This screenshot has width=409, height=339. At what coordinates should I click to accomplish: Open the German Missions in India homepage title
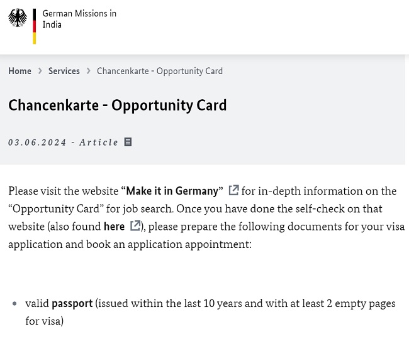click(x=79, y=19)
